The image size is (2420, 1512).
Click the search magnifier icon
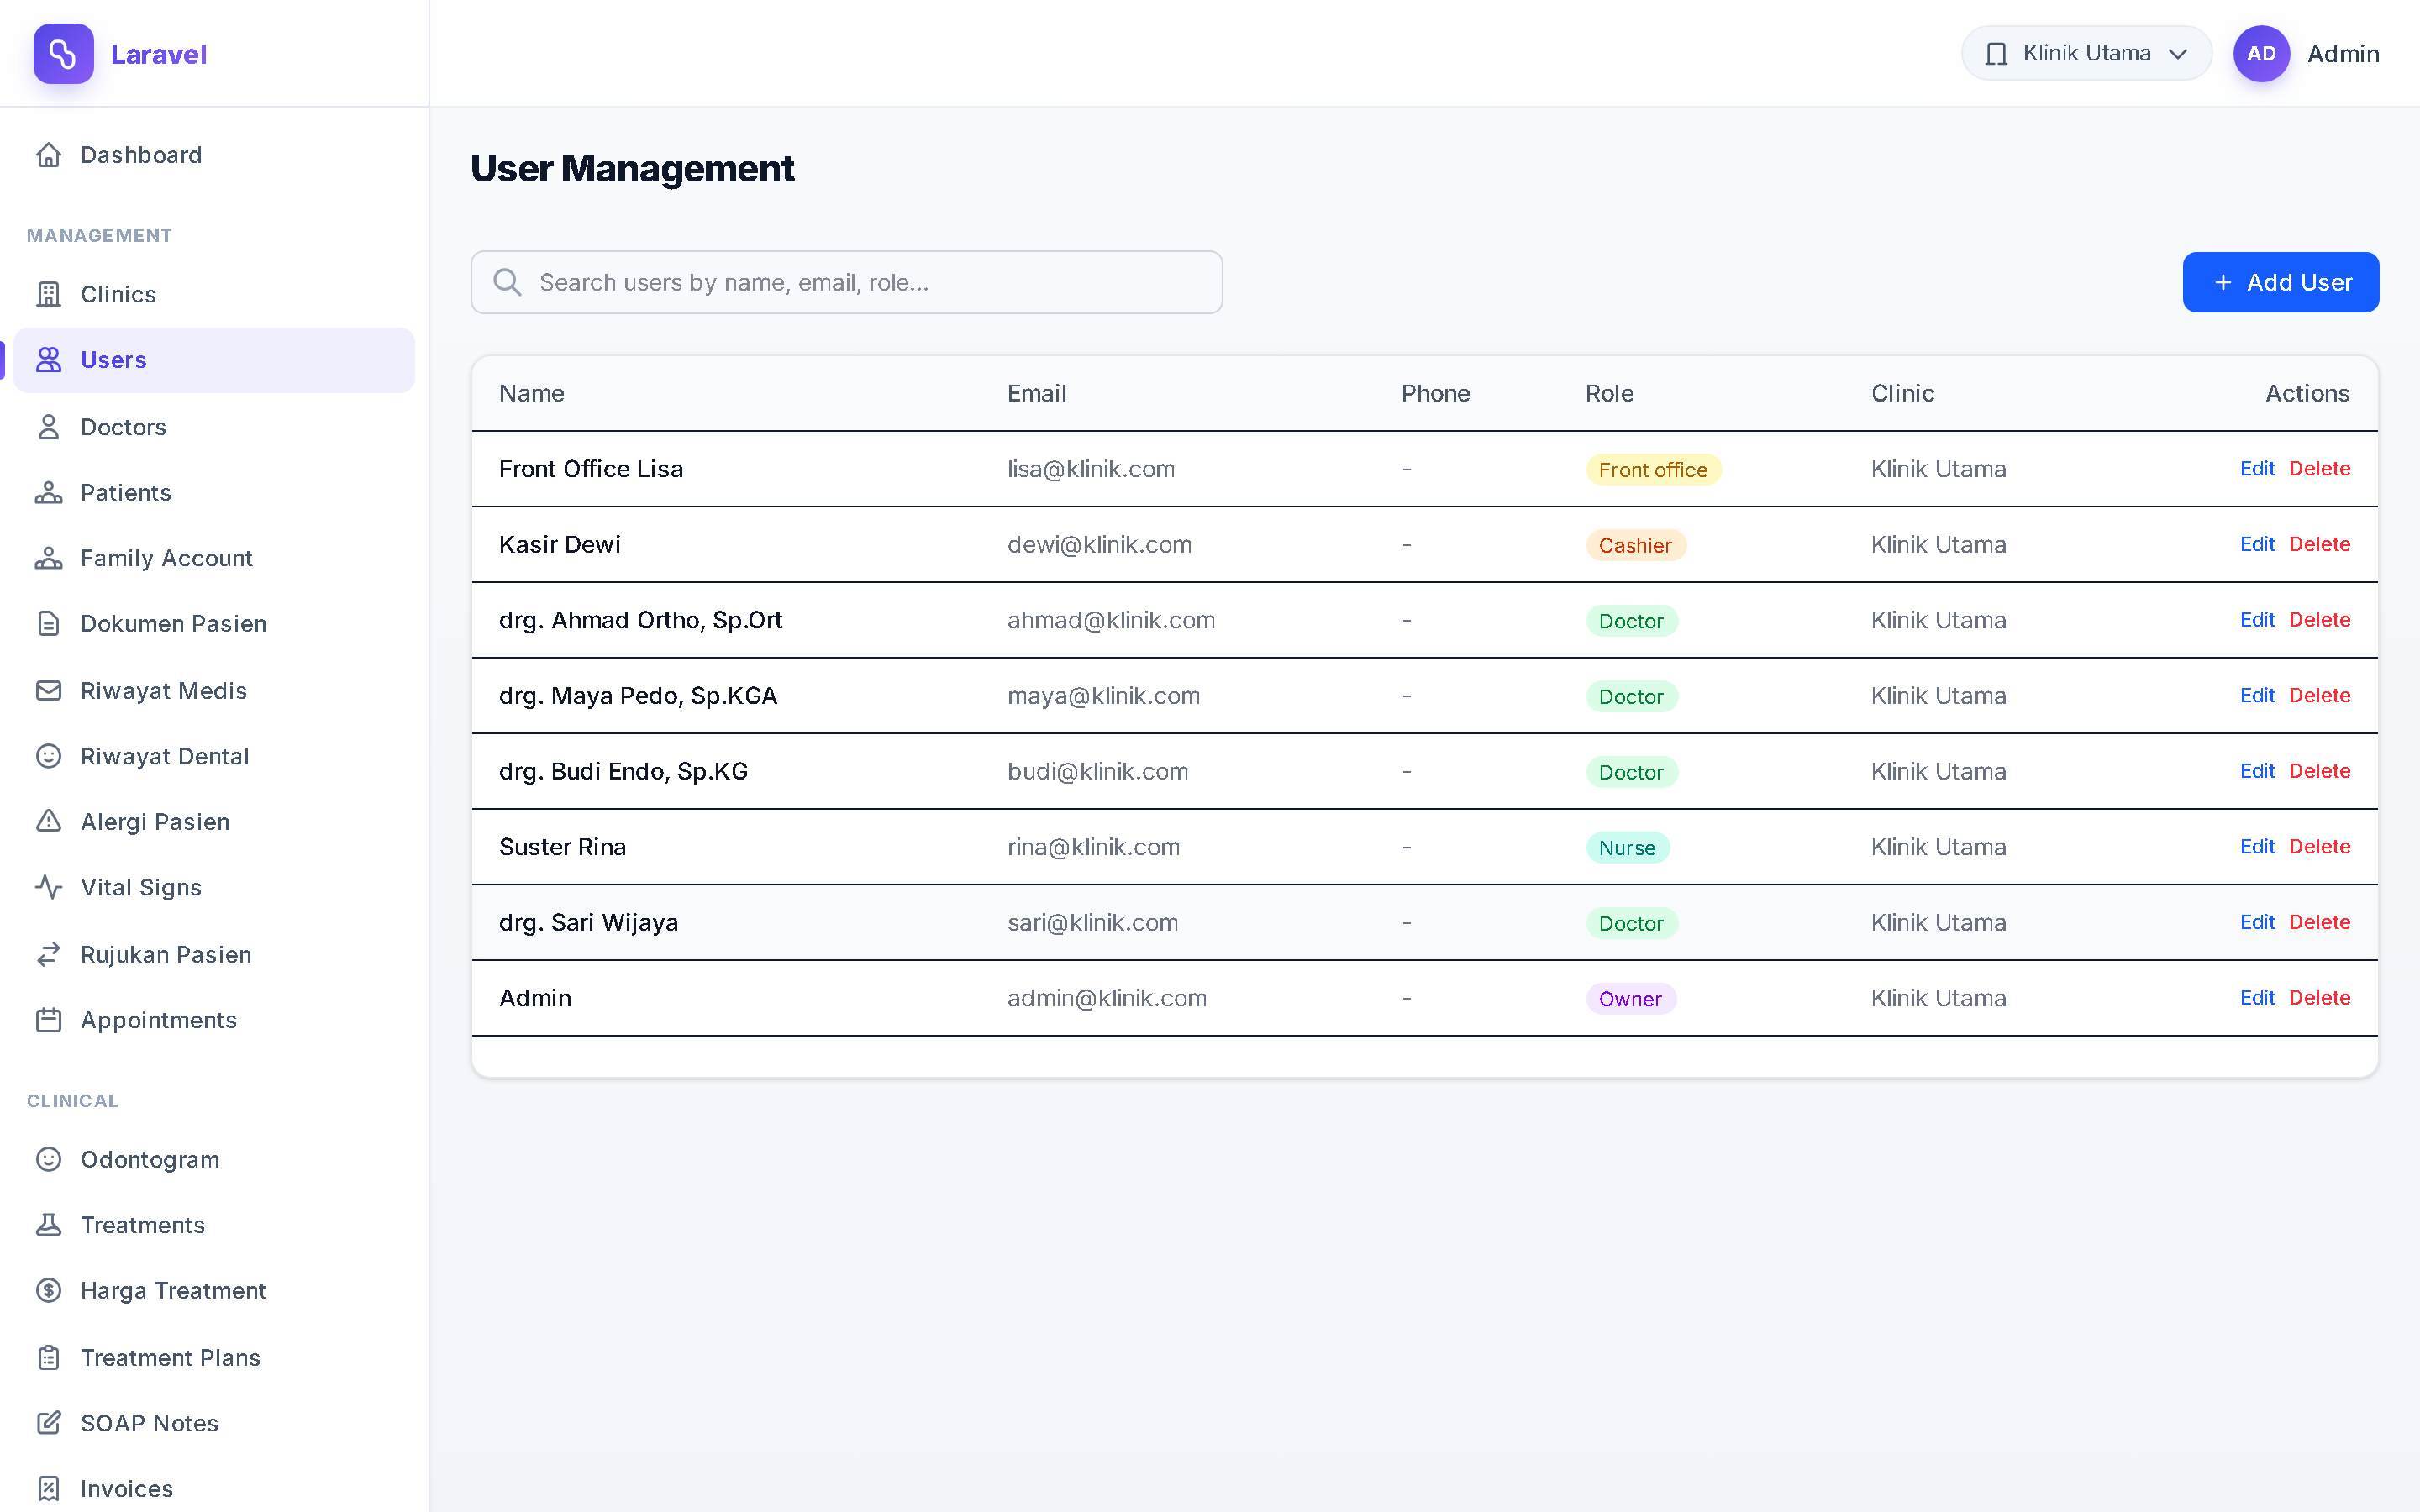click(507, 282)
